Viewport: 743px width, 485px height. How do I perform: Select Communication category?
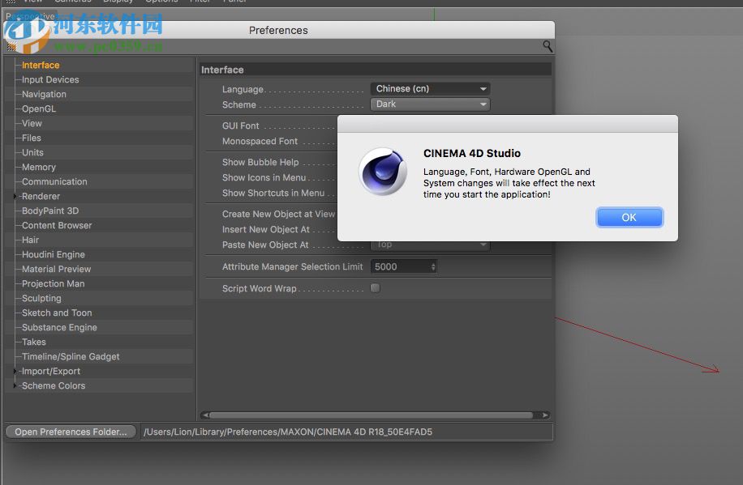pyautogui.click(x=54, y=181)
